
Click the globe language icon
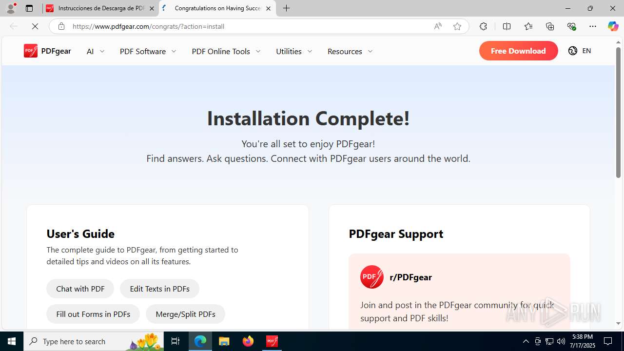click(573, 51)
